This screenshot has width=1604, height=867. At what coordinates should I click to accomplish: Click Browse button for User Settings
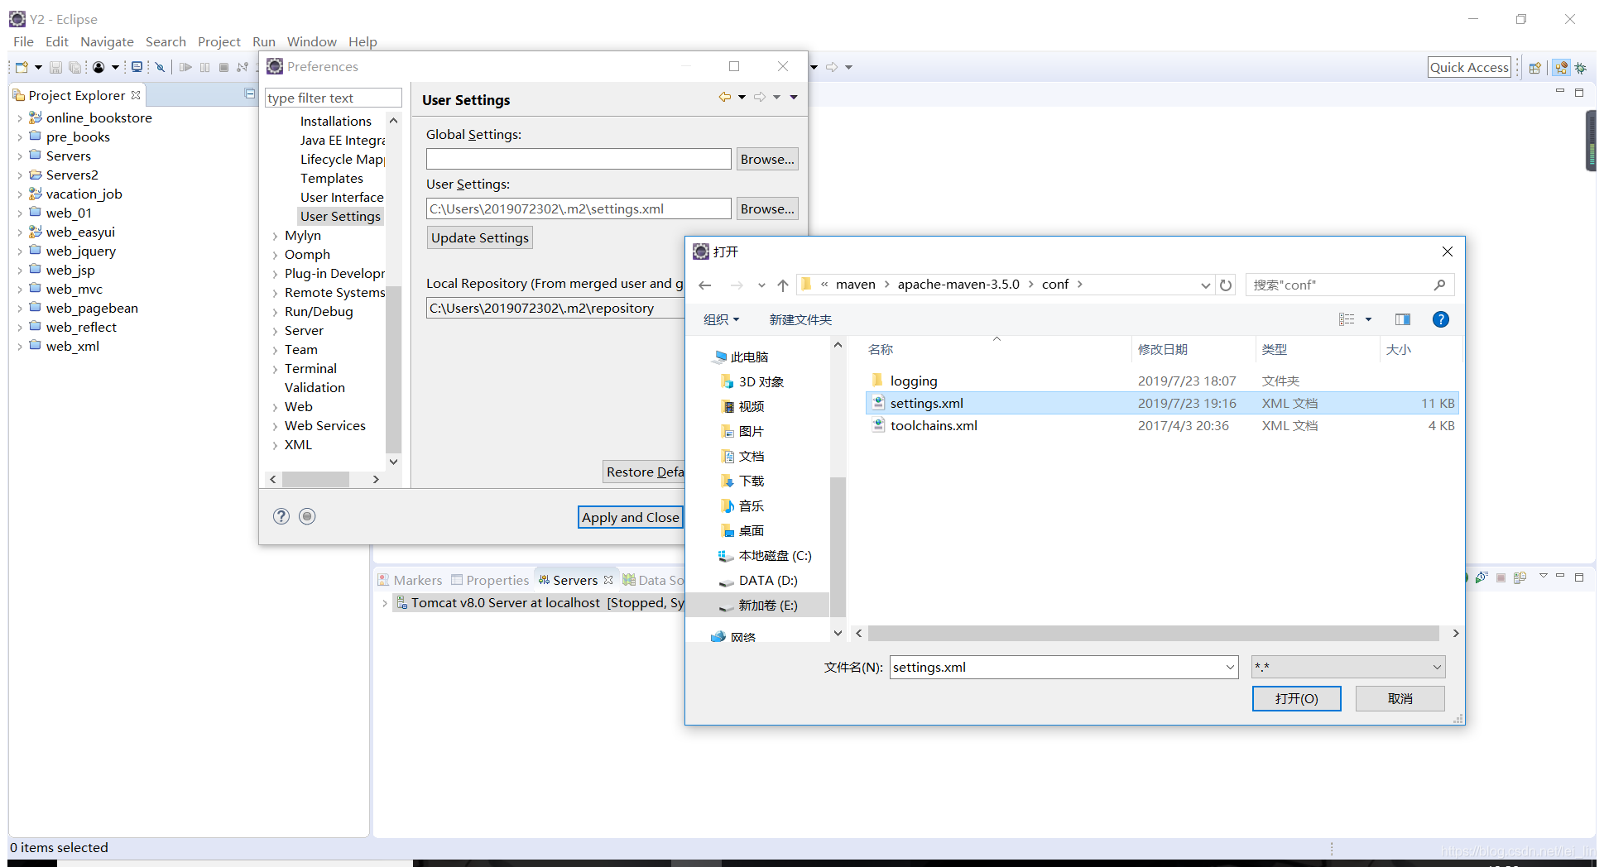point(767,208)
